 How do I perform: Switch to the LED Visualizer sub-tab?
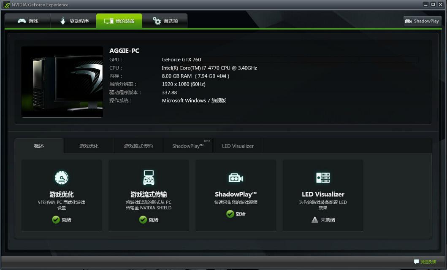(x=238, y=146)
